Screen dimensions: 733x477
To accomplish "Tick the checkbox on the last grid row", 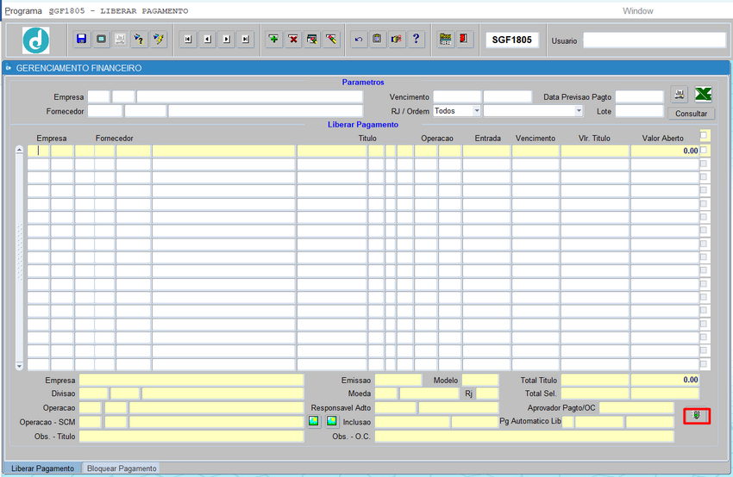I will pos(704,364).
